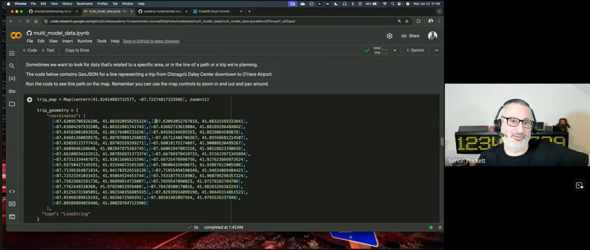Switch to the academy-fundamentals-course tab
The height and width of the screenshot is (250, 590).
point(163,11)
